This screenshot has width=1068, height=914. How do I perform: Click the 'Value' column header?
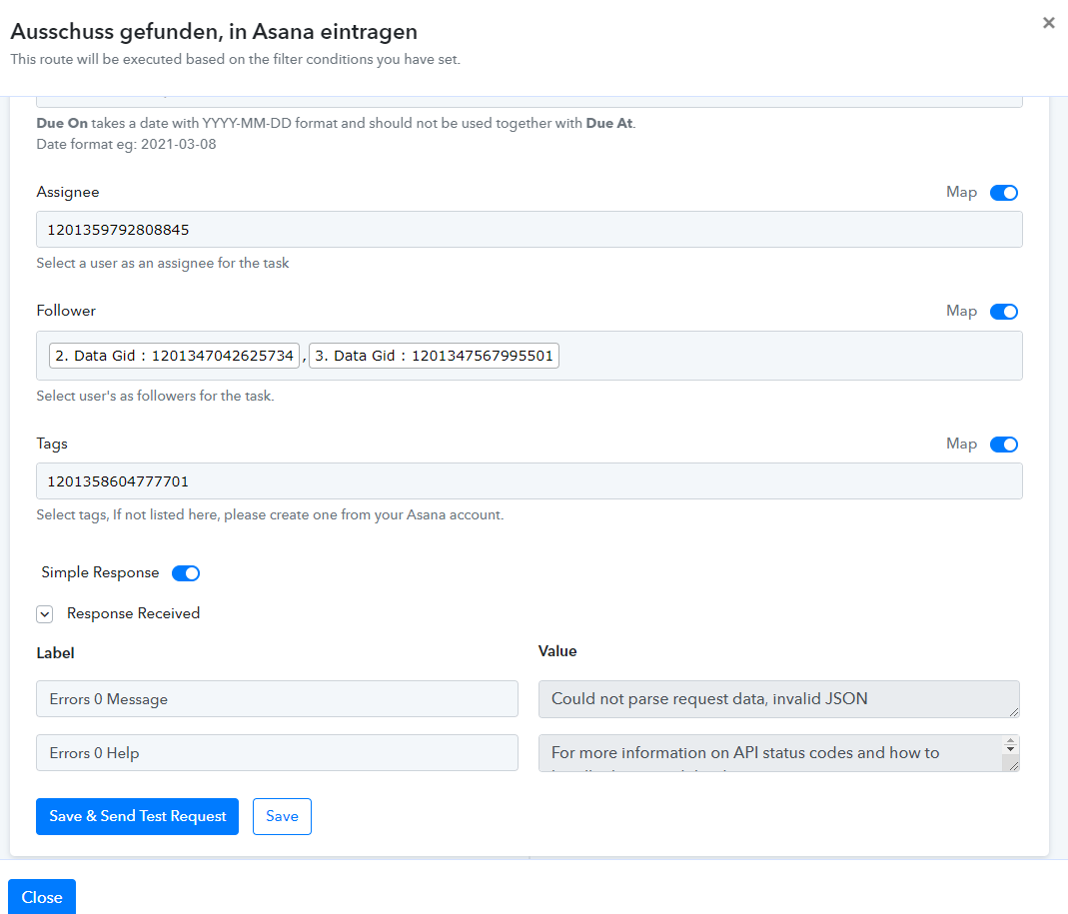pos(557,651)
